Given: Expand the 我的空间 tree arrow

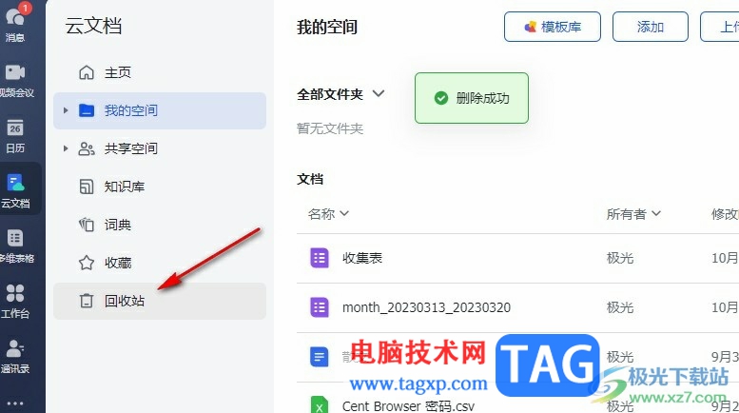Looking at the screenshot, I should point(66,110).
